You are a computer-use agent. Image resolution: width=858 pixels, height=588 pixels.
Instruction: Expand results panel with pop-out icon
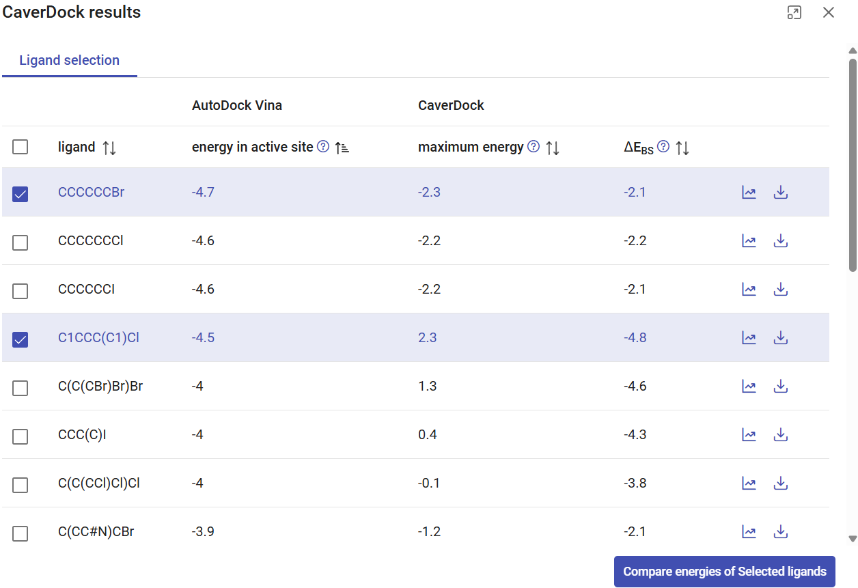click(x=794, y=12)
